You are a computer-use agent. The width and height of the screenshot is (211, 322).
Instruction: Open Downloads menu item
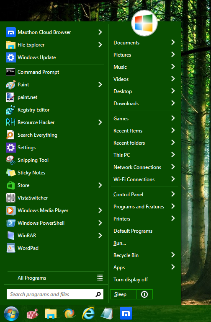[144, 103]
